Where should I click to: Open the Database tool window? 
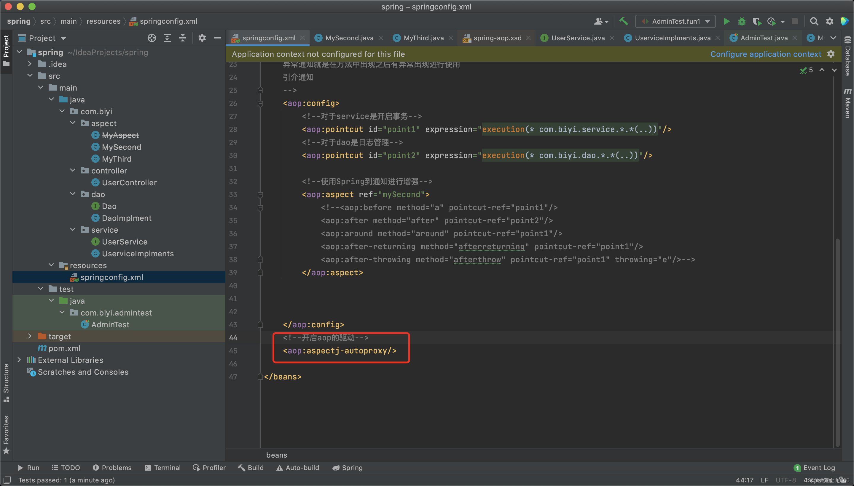(848, 56)
